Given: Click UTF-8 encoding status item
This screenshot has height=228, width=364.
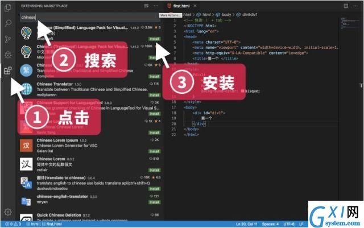Looking at the screenshot, I should click(289, 224).
